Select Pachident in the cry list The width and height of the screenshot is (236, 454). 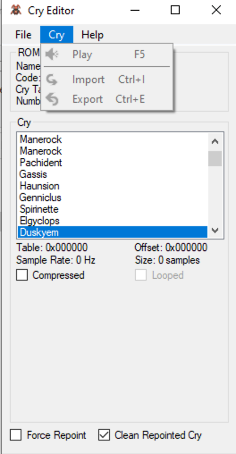(x=112, y=163)
